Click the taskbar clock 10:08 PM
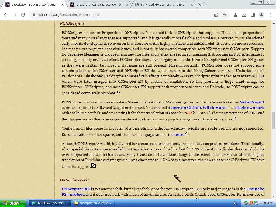Image resolution: width=276 pixels, height=207 pixels. (x=266, y=203)
